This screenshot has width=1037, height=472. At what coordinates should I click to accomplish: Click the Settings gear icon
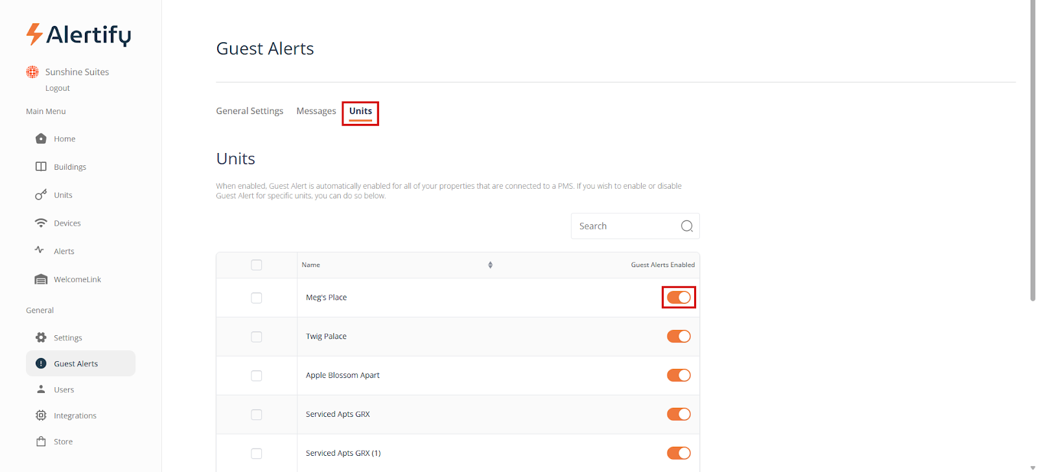pyautogui.click(x=41, y=337)
